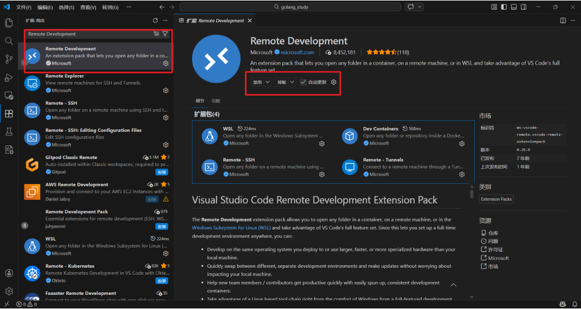The image size is (581, 309).
Task: Open the Testing flask icon view
Action: click(x=9, y=131)
